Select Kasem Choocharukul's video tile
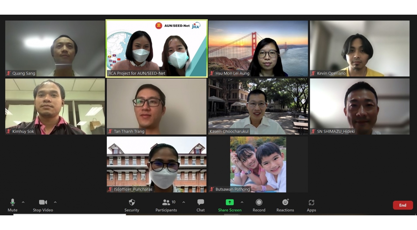This screenshot has width=417, height=230. pos(258,107)
